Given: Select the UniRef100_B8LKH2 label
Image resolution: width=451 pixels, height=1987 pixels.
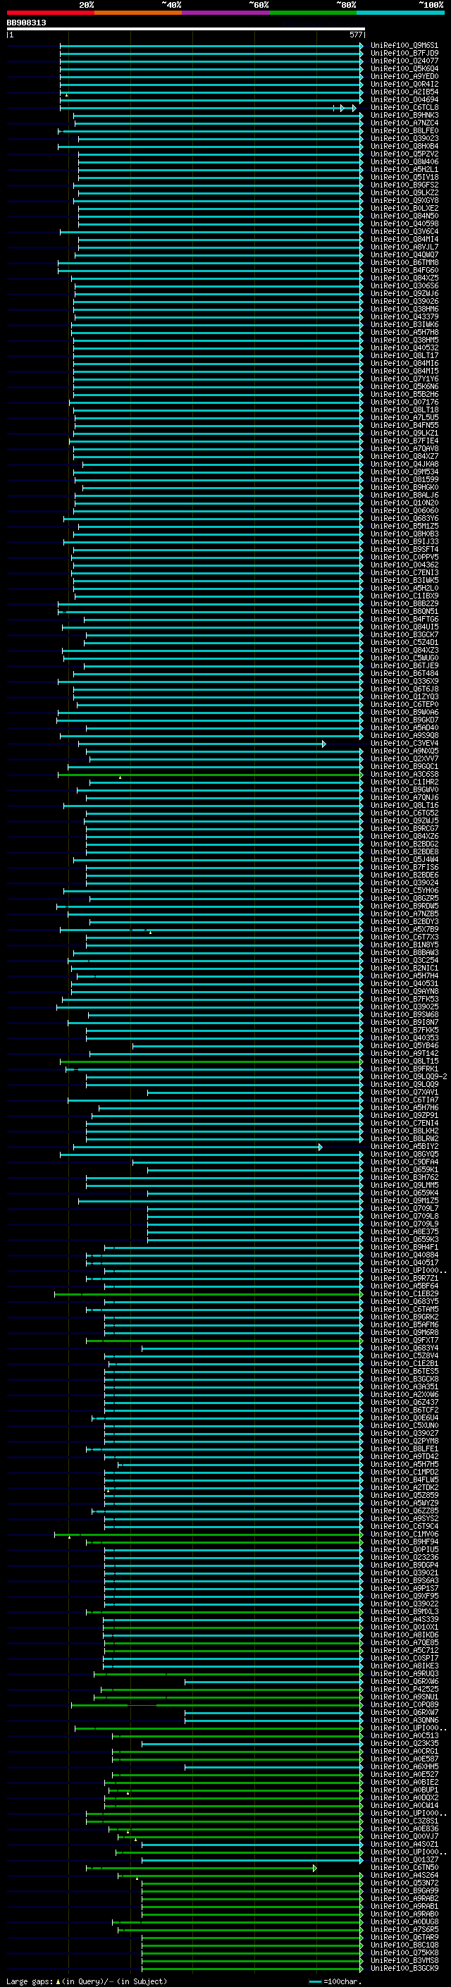Looking at the screenshot, I should coord(404,1131).
